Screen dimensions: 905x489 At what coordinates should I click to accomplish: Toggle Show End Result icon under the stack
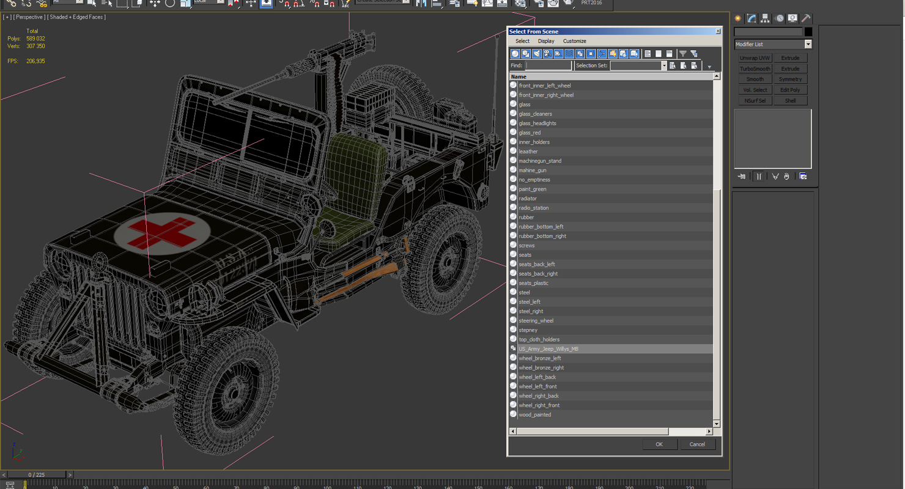pos(759,177)
